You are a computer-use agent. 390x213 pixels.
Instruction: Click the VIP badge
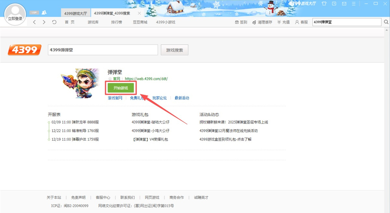pyautogui.click(x=34, y=13)
